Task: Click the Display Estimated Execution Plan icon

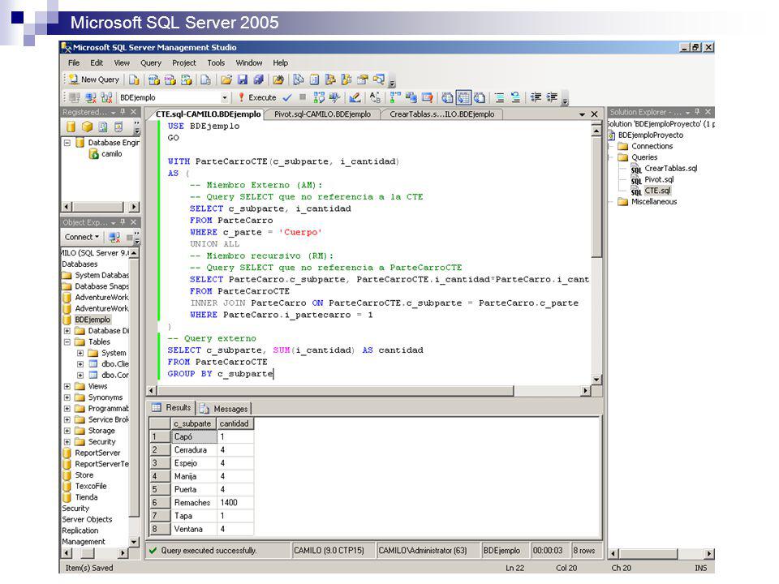Action: (319, 97)
